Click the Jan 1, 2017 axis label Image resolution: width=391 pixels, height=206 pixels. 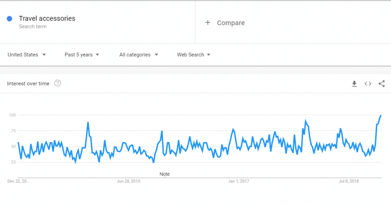(239, 181)
